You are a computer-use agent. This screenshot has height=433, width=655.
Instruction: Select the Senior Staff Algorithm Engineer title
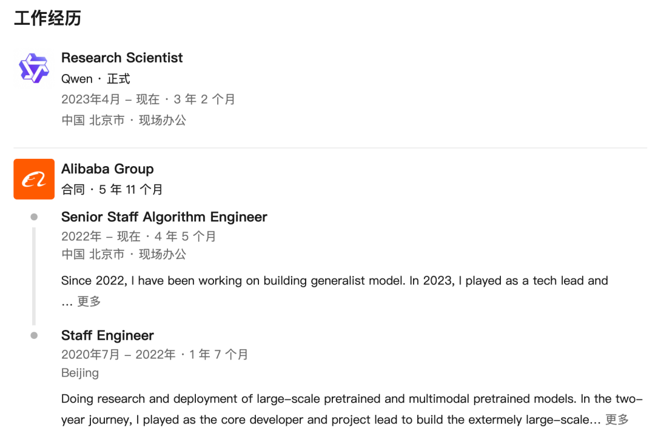click(164, 217)
